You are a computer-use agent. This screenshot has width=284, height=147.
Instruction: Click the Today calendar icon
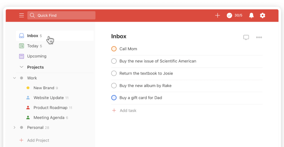[21, 46]
